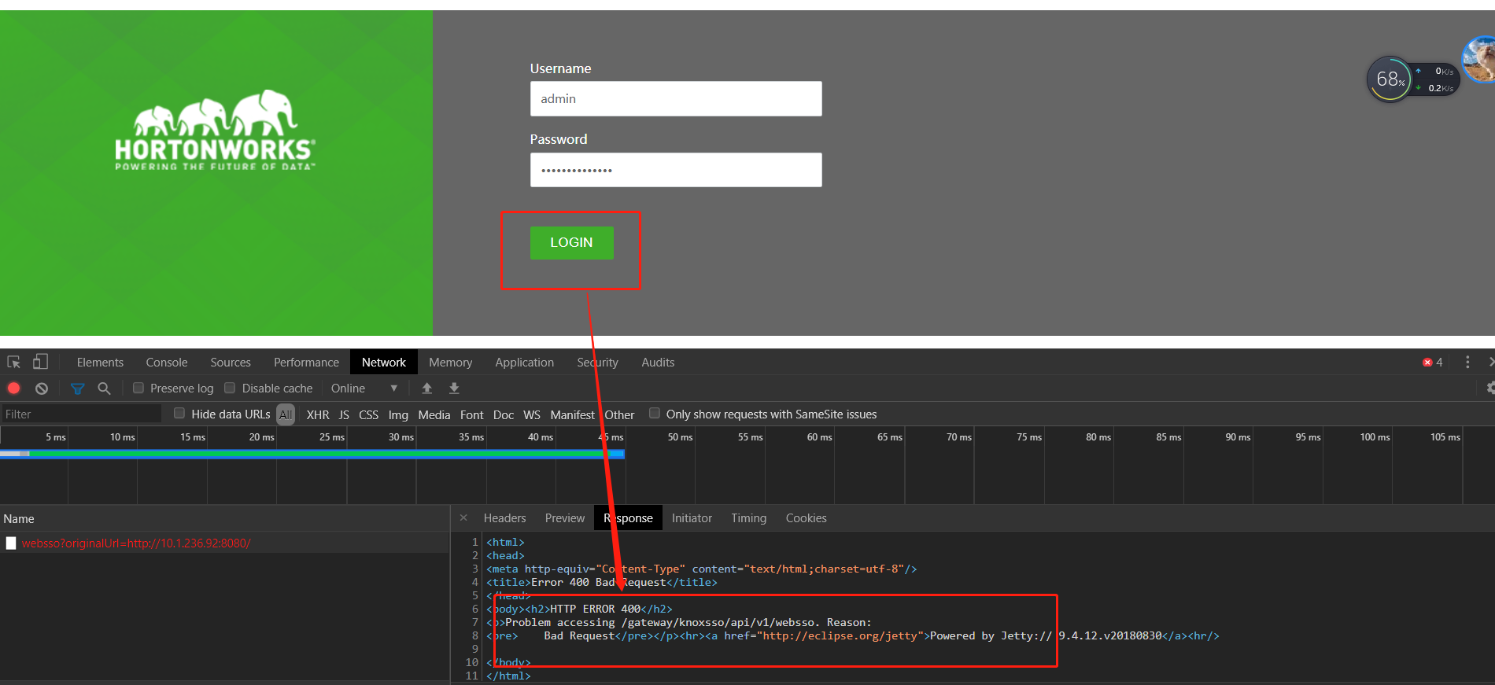Click the 50 ms timeline marker
This screenshot has height=685, width=1495.
click(680, 436)
